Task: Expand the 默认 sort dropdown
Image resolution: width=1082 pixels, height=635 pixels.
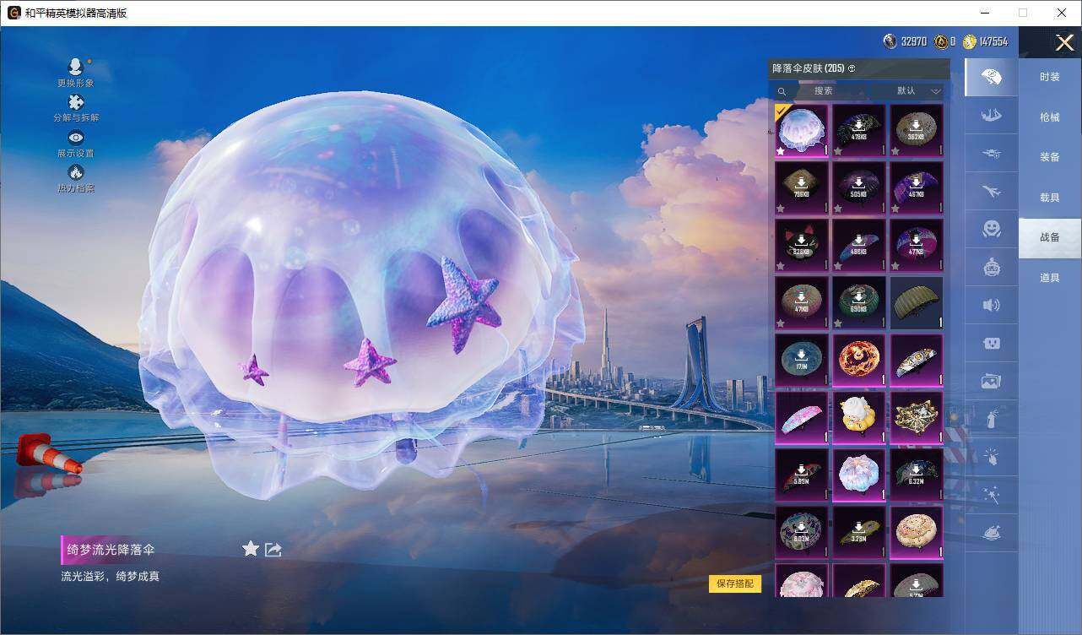Action: [917, 91]
